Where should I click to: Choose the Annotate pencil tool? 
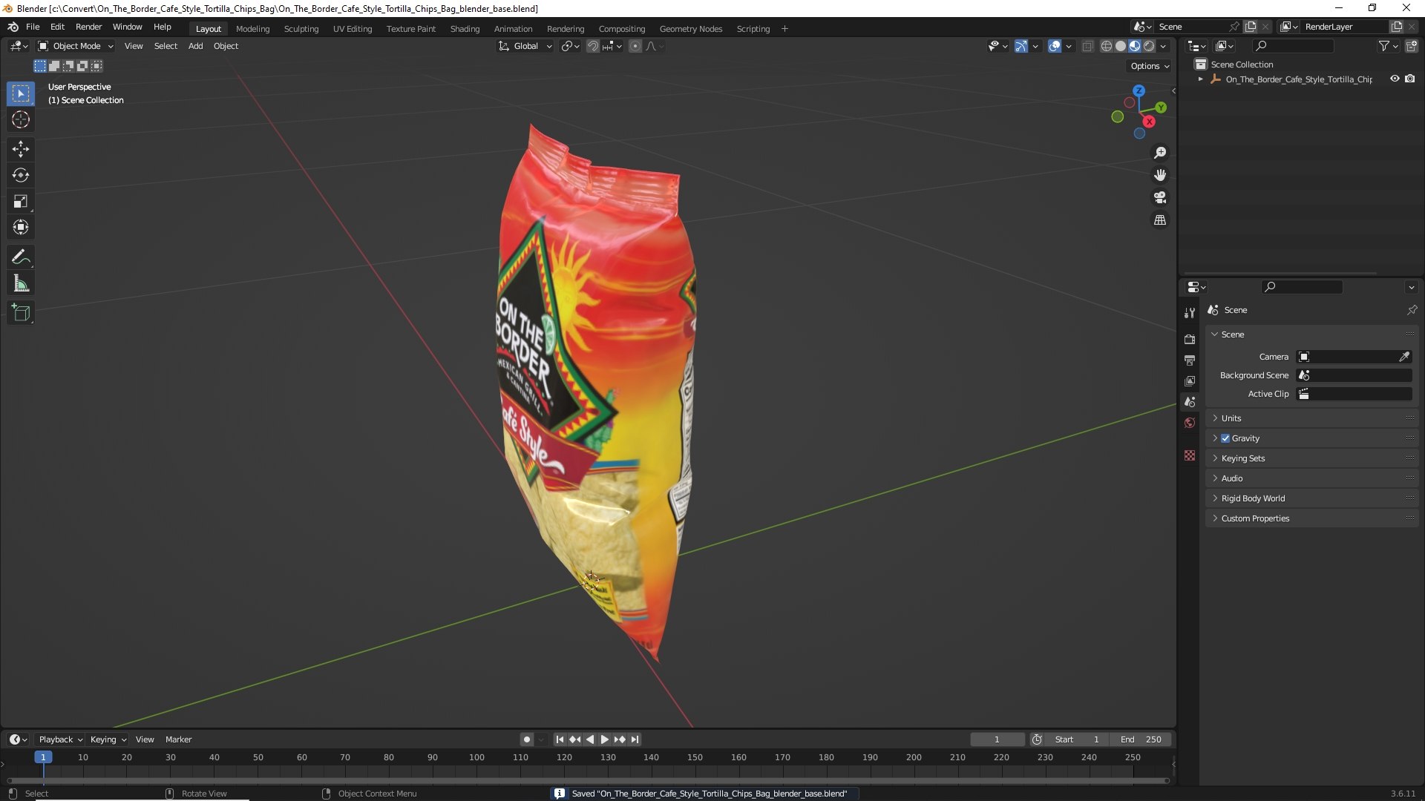[21, 257]
